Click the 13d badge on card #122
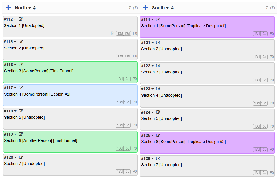This screenshot has height=181, width=277. (x=257, y=80)
